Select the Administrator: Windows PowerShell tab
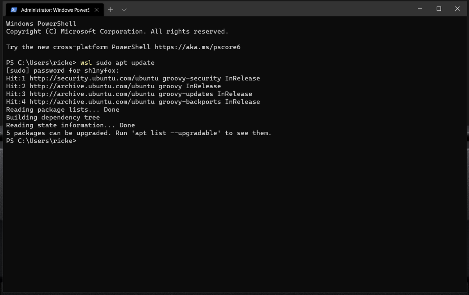The image size is (469, 295). point(55,9)
